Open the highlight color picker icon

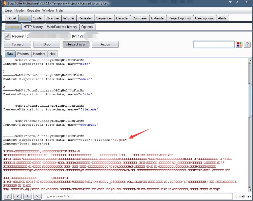click(239, 44)
